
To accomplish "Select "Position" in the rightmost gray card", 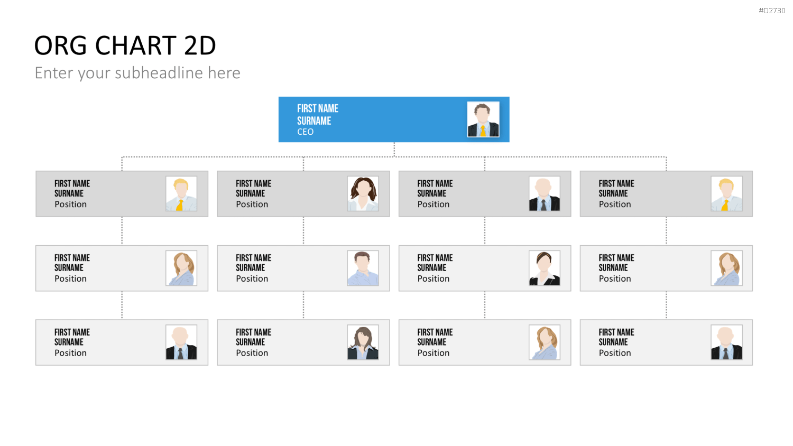I will [615, 205].
